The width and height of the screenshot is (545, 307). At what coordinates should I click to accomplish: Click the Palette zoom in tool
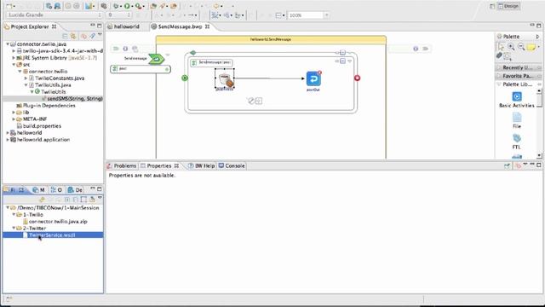click(x=511, y=47)
